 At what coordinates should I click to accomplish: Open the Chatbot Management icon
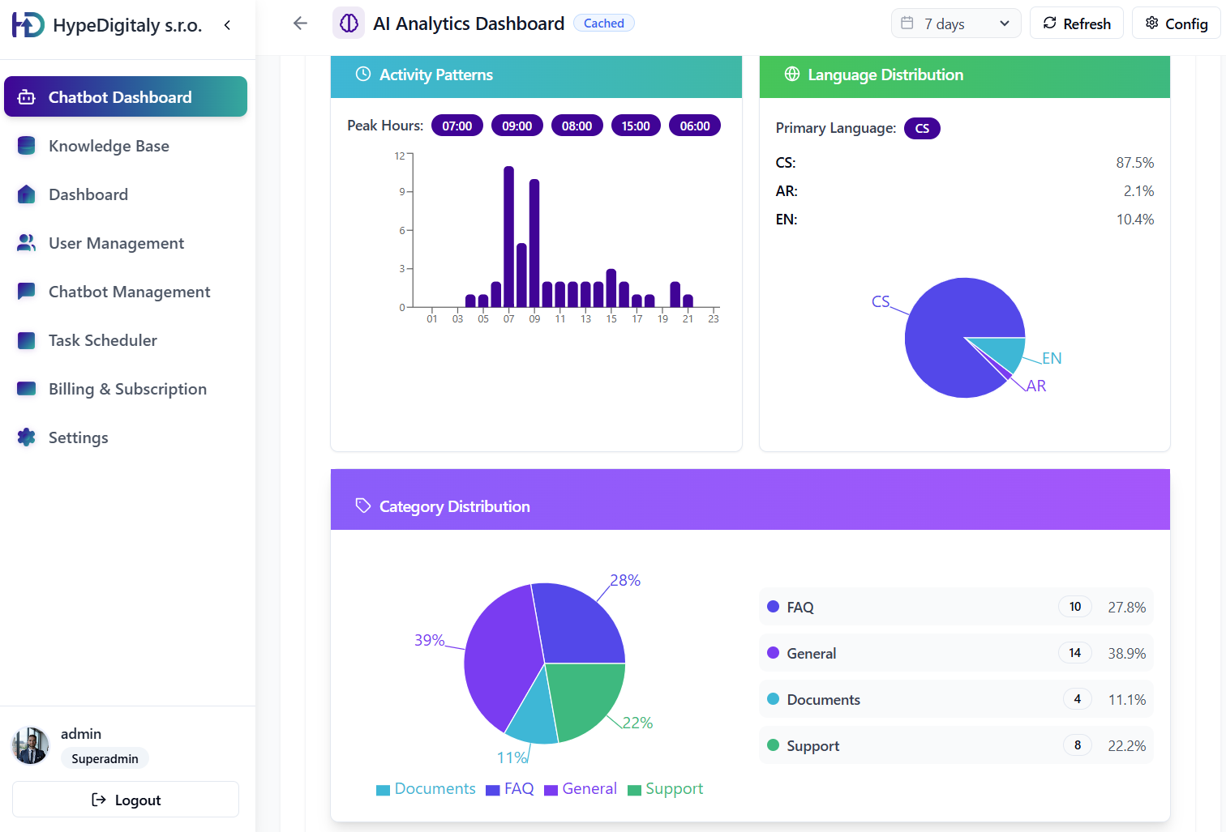coord(26,291)
